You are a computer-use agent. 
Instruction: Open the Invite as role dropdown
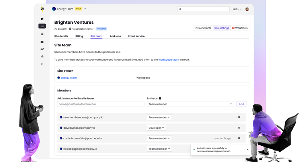(x=190, y=104)
